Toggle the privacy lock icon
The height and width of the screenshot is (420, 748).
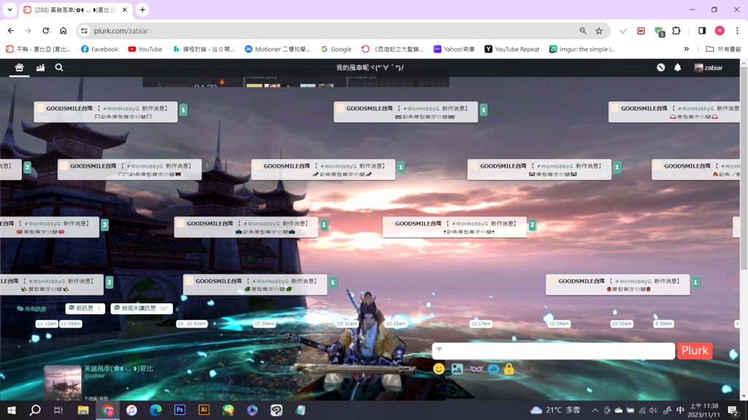[x=509, y=368]
